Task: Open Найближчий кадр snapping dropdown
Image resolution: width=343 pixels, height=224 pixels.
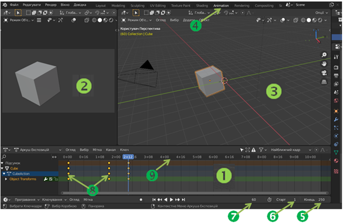Action: (291, 150)
